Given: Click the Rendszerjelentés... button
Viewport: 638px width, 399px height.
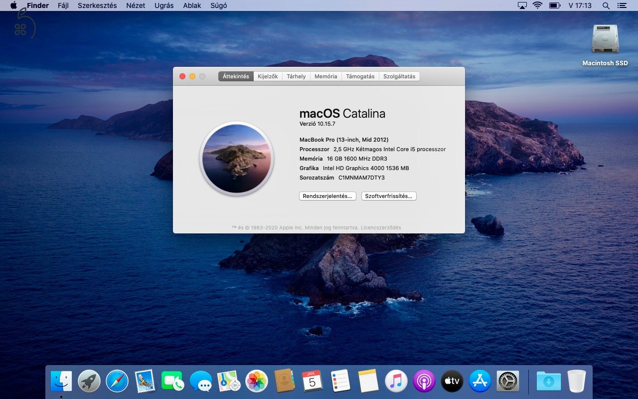Looking at the screenshot, I should click(328, 196).
